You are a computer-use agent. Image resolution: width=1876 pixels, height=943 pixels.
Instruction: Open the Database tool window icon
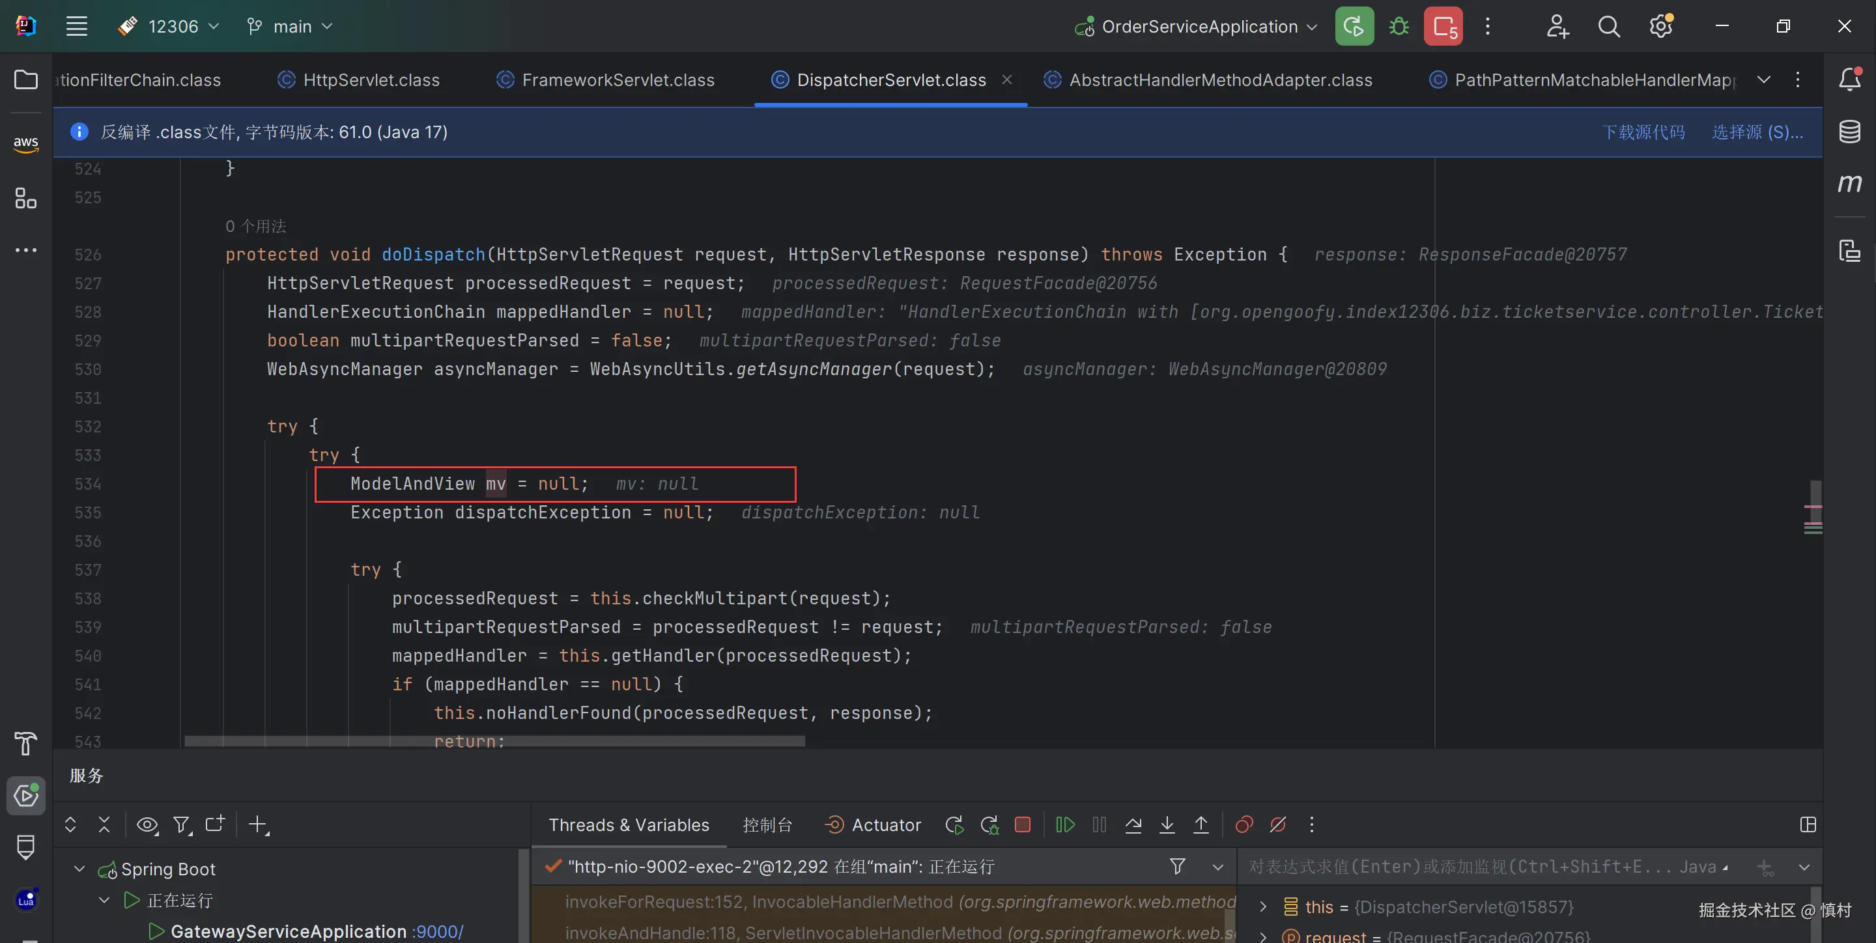click(x=1850, y=132)
